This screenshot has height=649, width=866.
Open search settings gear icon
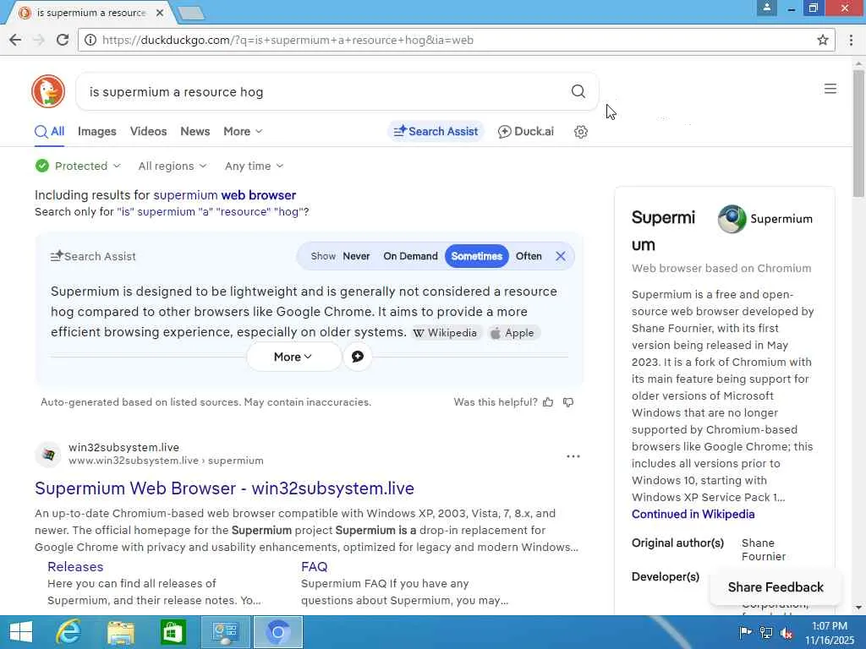(x=580, y=132)
